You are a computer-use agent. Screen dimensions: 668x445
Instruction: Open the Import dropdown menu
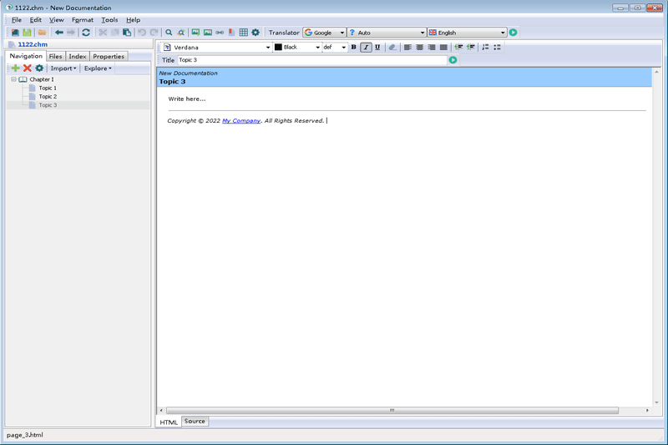pyautogui.click(x=63, y=68)
